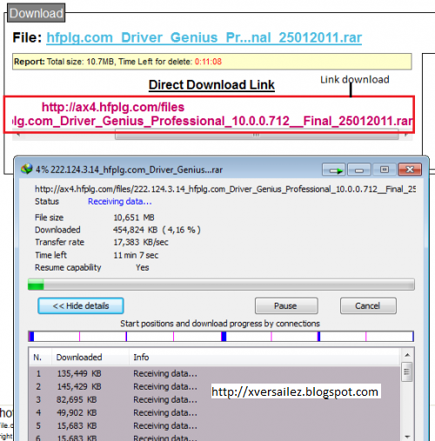Select connection row 1 with 135,449 KB
The height and width of the screenshot is (441, 435).
pyautogui.click(x=215, y=373)
